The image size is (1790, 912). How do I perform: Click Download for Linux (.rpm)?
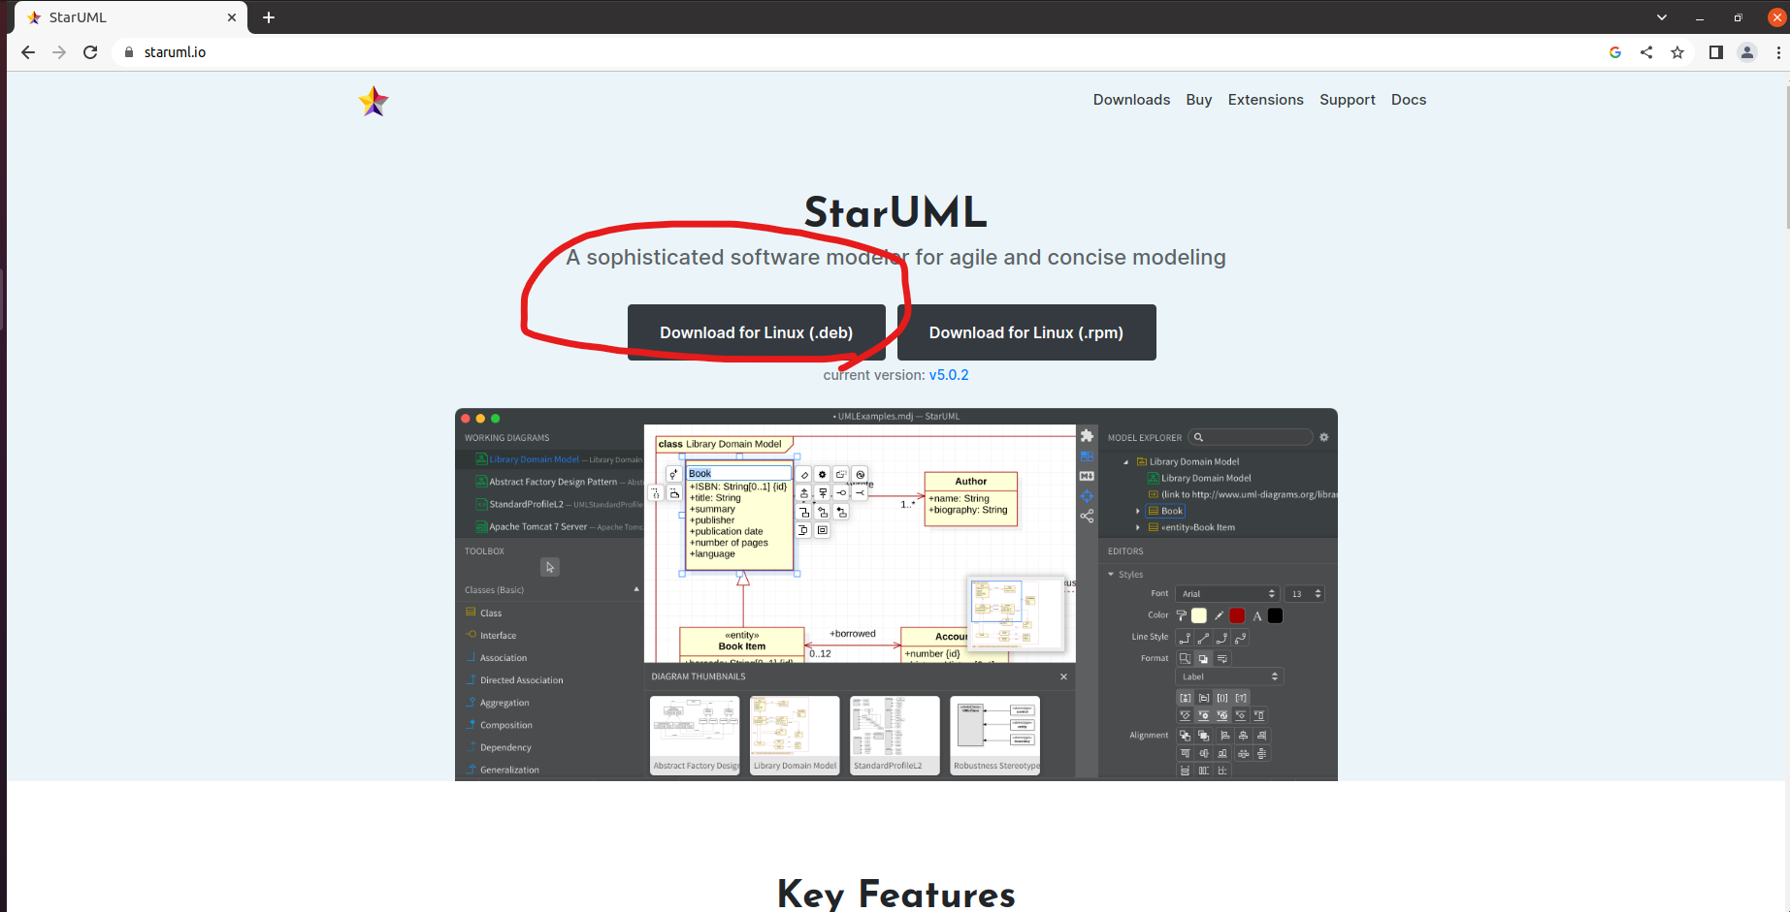pos(1026,332)
